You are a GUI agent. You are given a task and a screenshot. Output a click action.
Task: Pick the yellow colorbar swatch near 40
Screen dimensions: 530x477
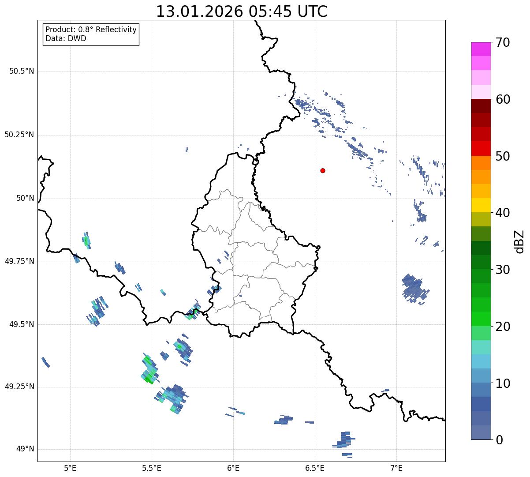click(x=481, y=205)
